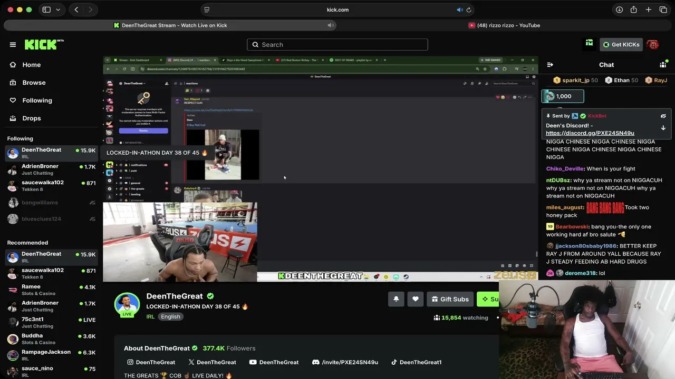Go back in Safari
The height and width of the screenshot is (379, 675).
pyautogui.click(x=76, y=9)
